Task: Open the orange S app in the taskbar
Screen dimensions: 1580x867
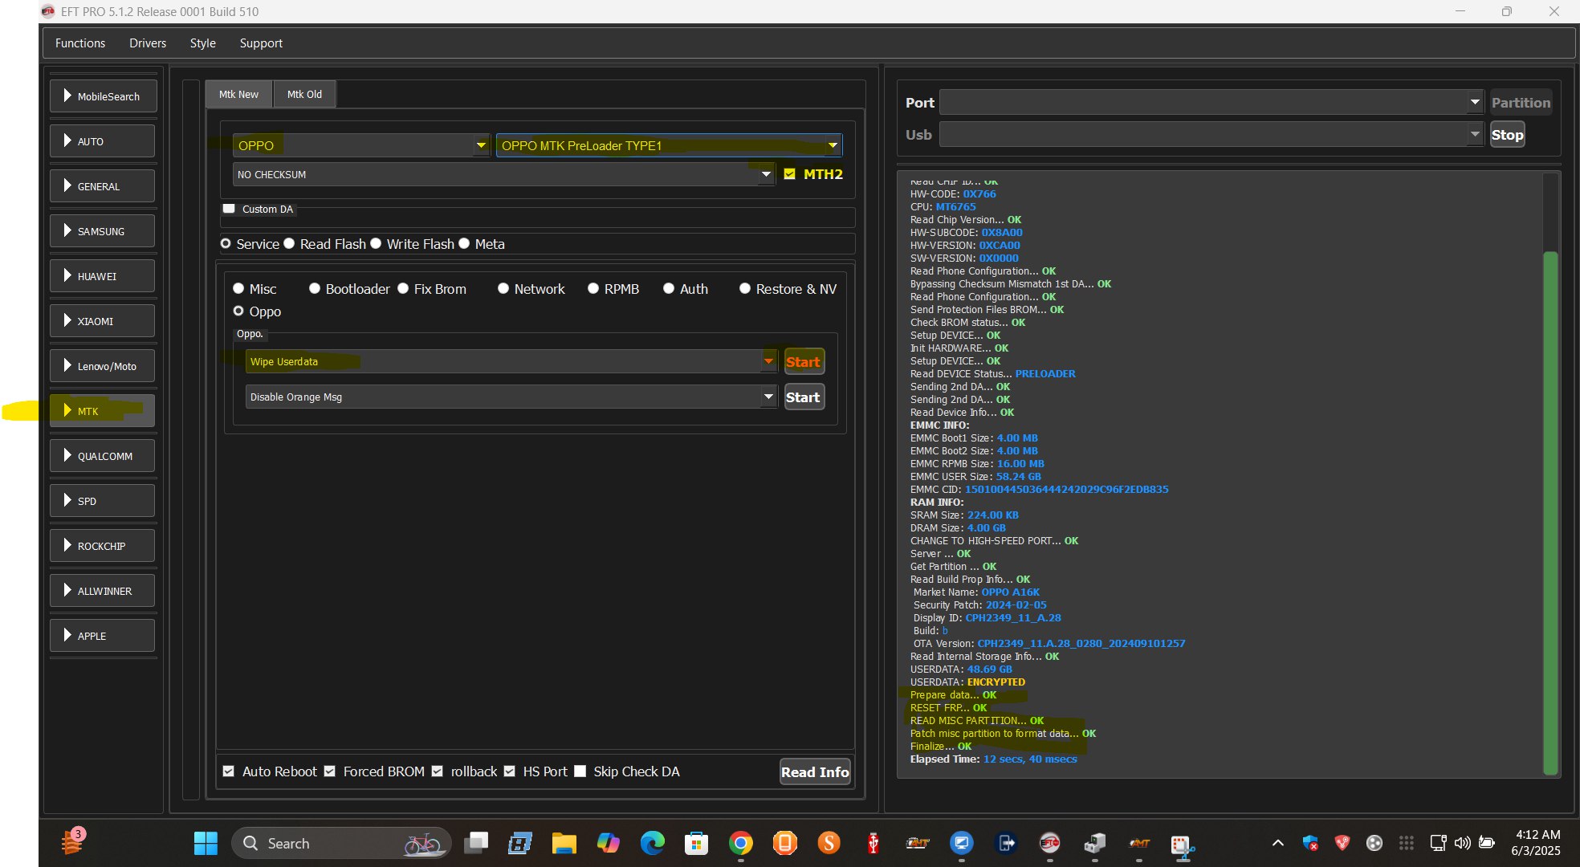Action: pos(829,843)
